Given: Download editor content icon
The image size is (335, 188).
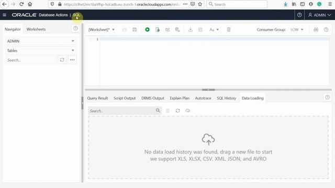Looking at the screenshot, I should click(191, 30).
